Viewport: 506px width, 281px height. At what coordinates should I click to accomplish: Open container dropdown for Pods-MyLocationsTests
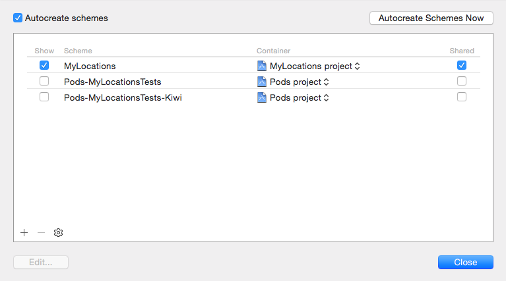326,82
